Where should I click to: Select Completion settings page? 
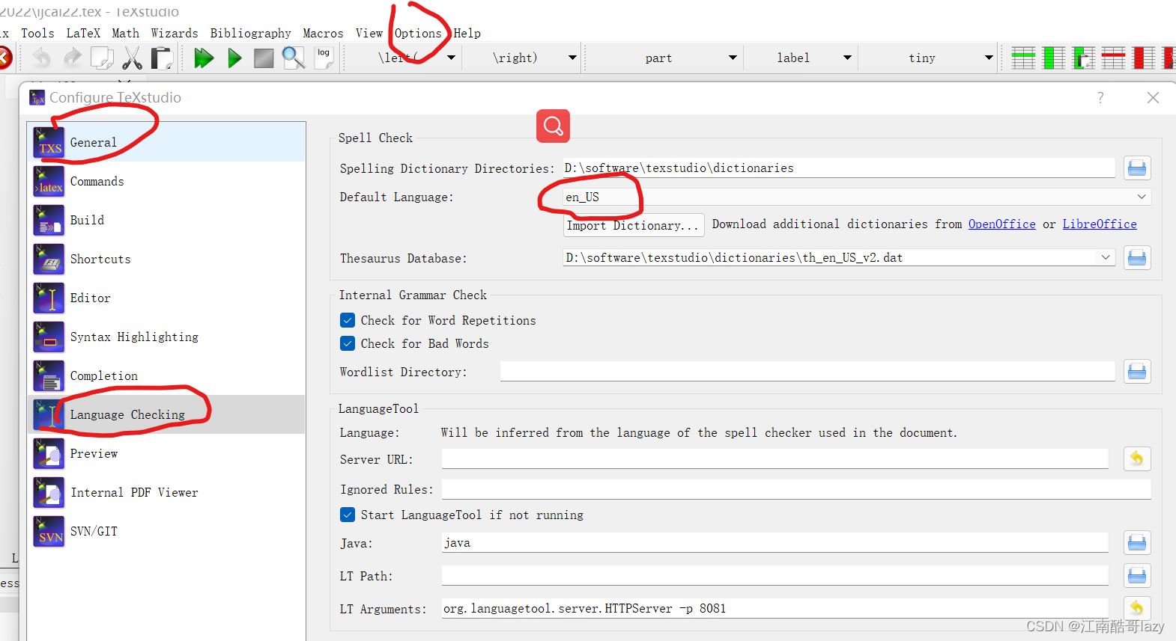point(166,375)
